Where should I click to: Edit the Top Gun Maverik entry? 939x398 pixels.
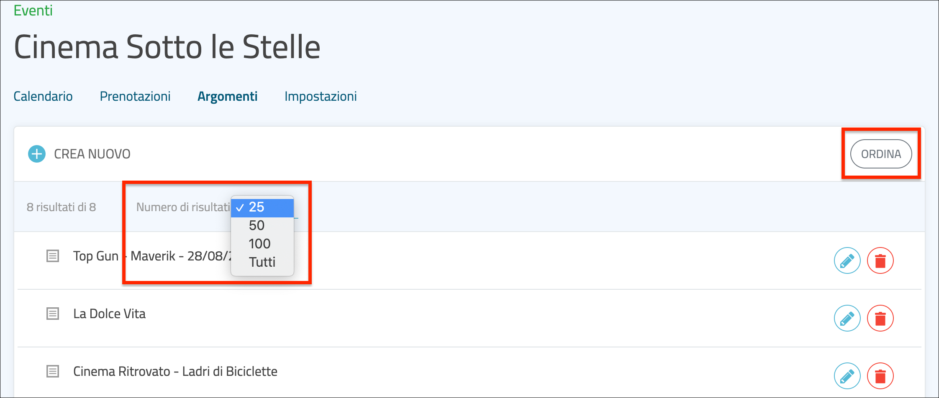847,260
